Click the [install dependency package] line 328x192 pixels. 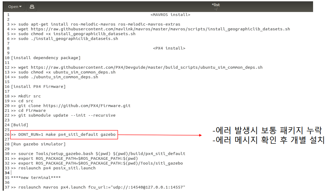click(46, 58)
